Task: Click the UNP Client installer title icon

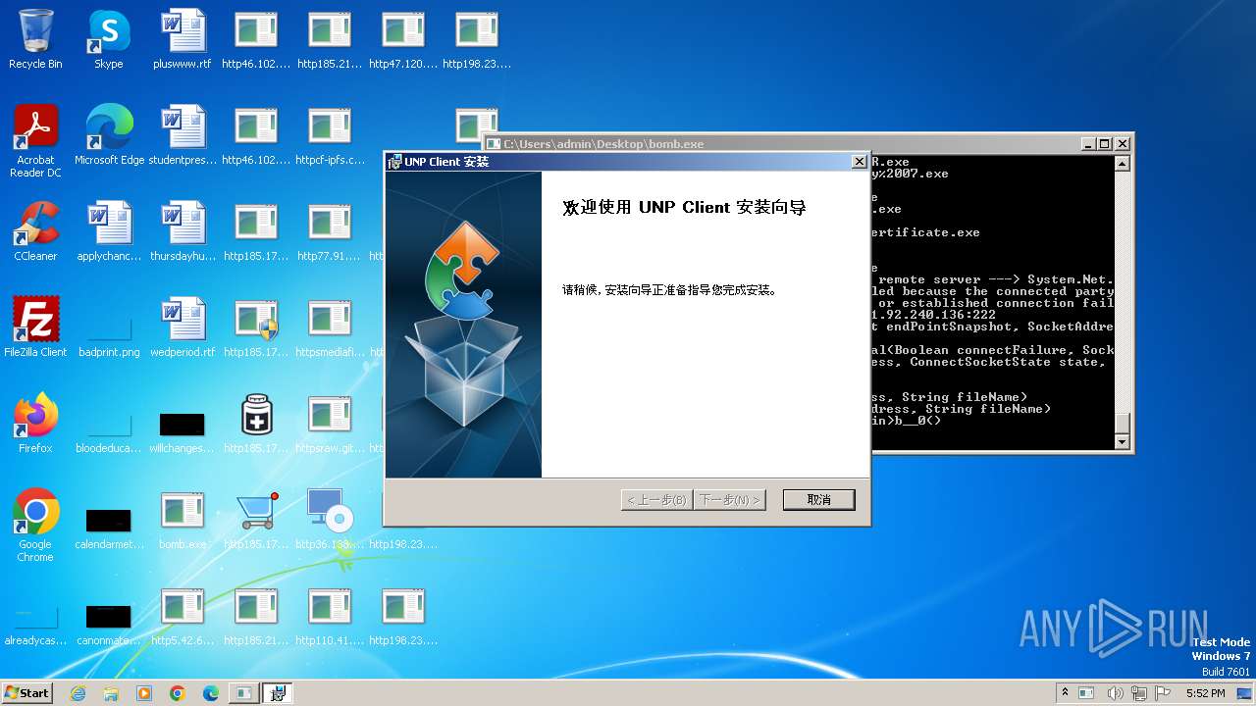Action: pos(394,162)
